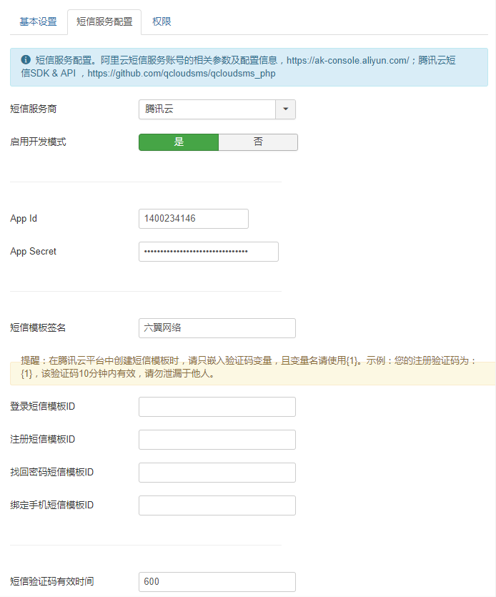Select the 短信验证码有效时间 field showing 600
This screenshot has width=496, height=597.
point(217,582)
